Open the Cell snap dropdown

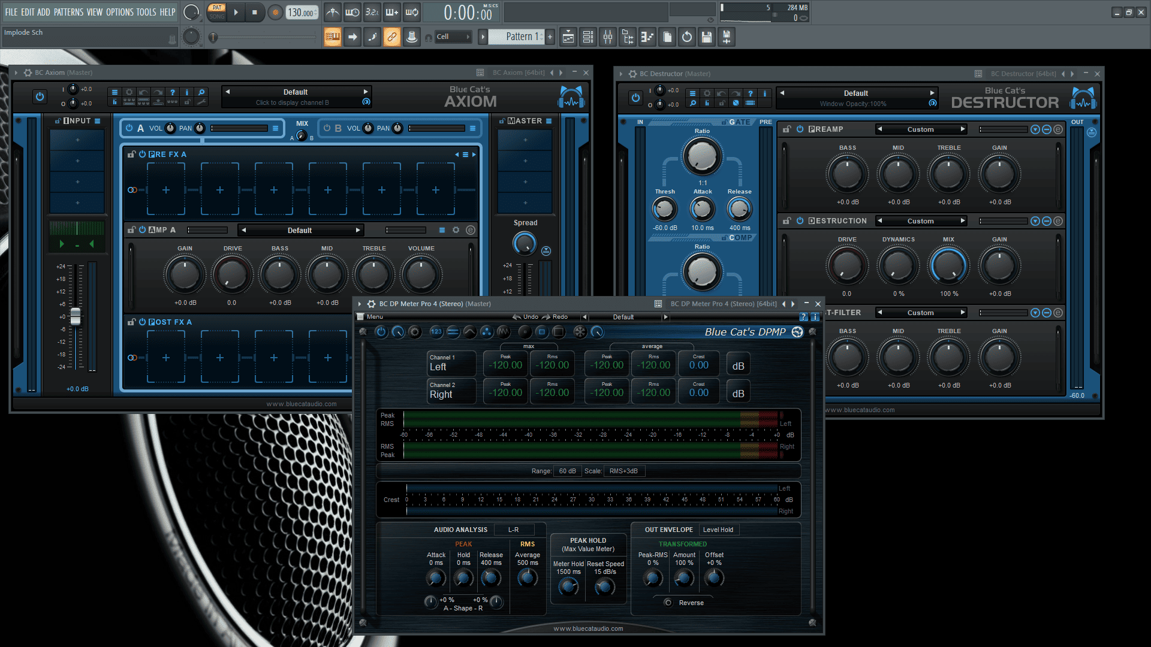453,37
